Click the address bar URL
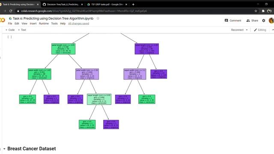This screenshot has height=154, width=274. point(84,11)
